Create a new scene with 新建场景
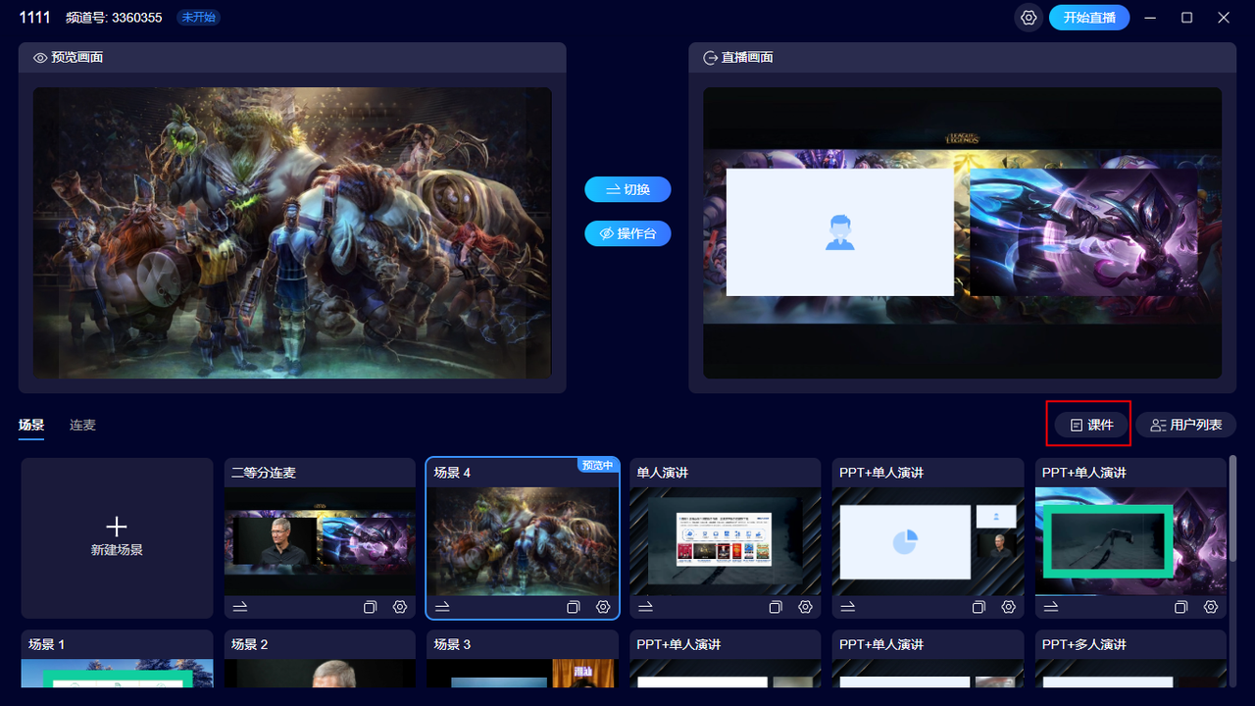This screenshot has height=706, width=1255. pyautogui.click(x=118, y=538)
